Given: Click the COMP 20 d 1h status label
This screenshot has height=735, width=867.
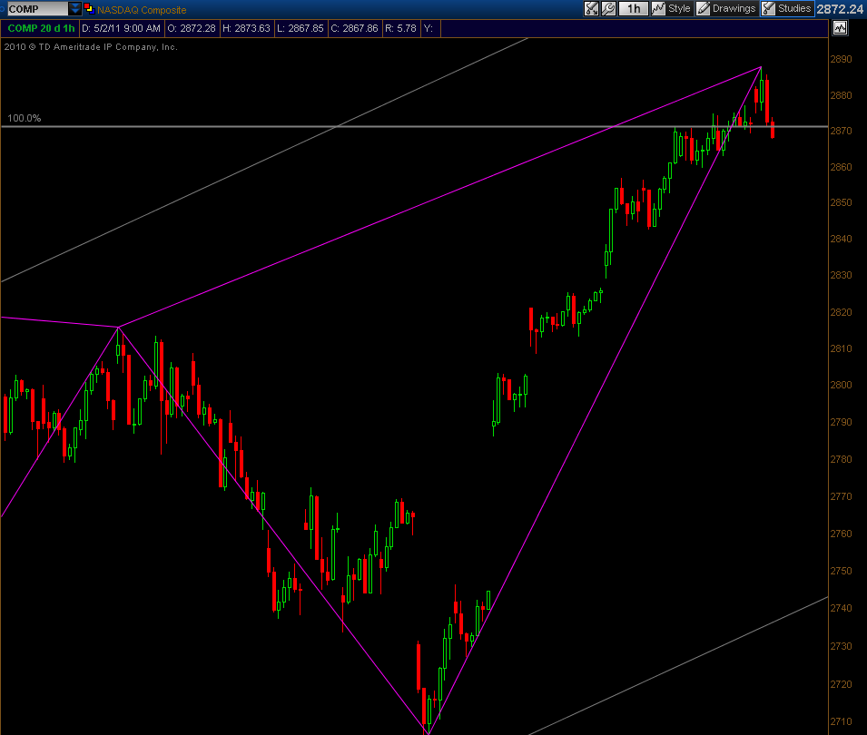Looking at the screenshot, I should [x=42, y=28].
